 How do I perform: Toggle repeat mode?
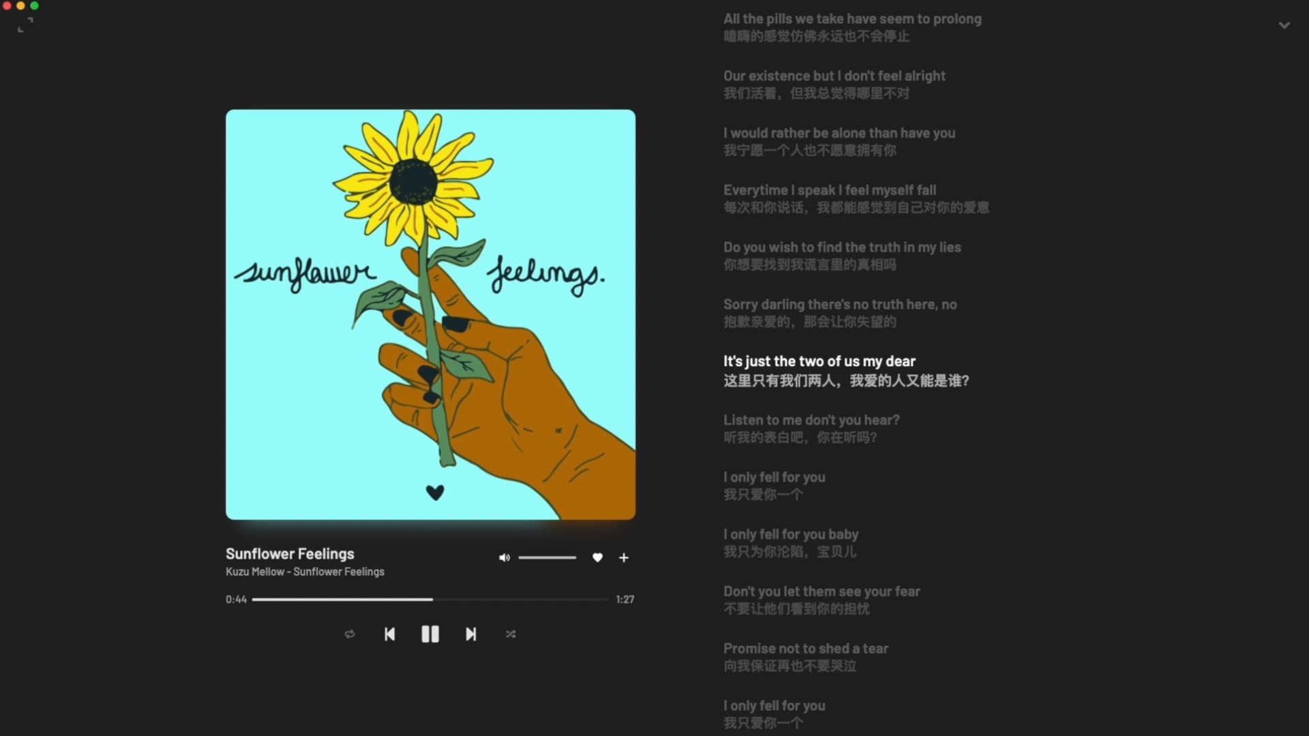coord(350,634)
